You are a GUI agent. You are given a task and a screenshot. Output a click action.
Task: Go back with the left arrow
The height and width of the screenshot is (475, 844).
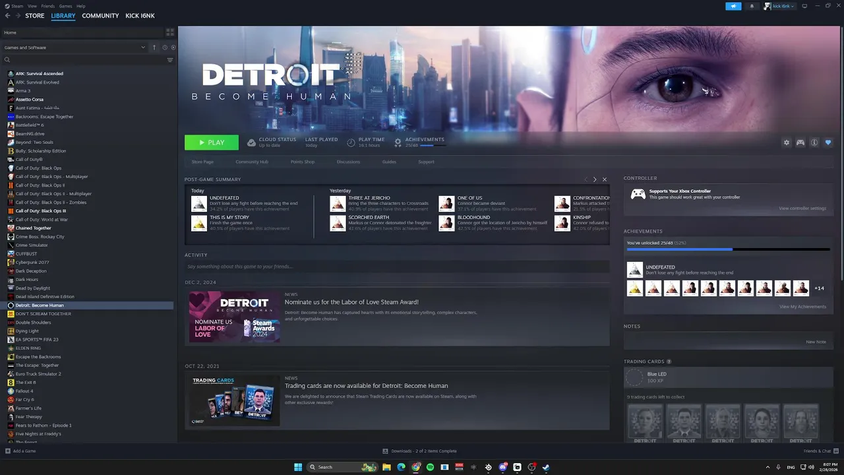tap(7, 16)
